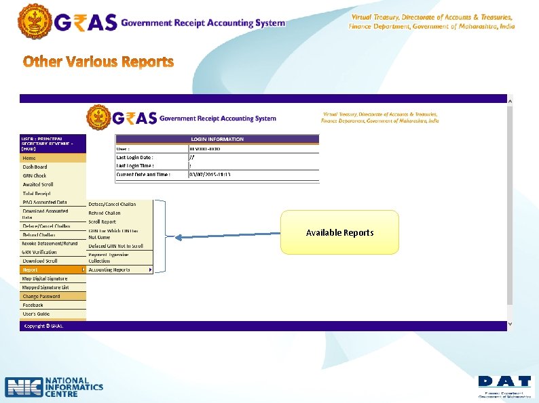Click the DAT logo in the corner

(504, 387)
